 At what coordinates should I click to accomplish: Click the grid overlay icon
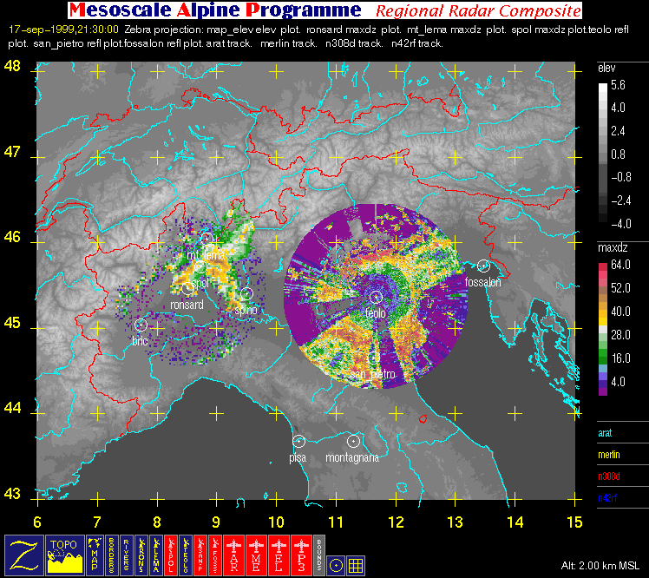click(x=356, y=563)
